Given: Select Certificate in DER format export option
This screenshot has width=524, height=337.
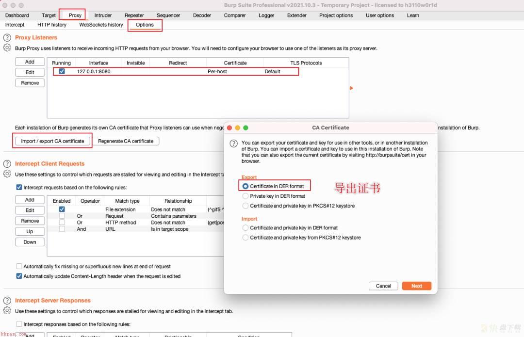Looking at the screenshot, I should coord(246,186).
